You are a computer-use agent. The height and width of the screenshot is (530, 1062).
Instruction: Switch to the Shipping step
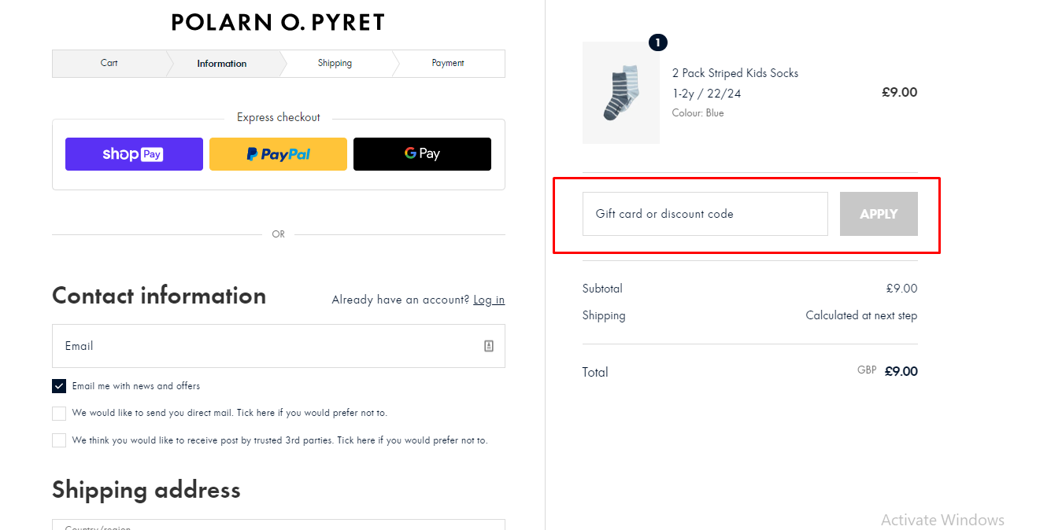pyautogui.click(x=335, y=63)
